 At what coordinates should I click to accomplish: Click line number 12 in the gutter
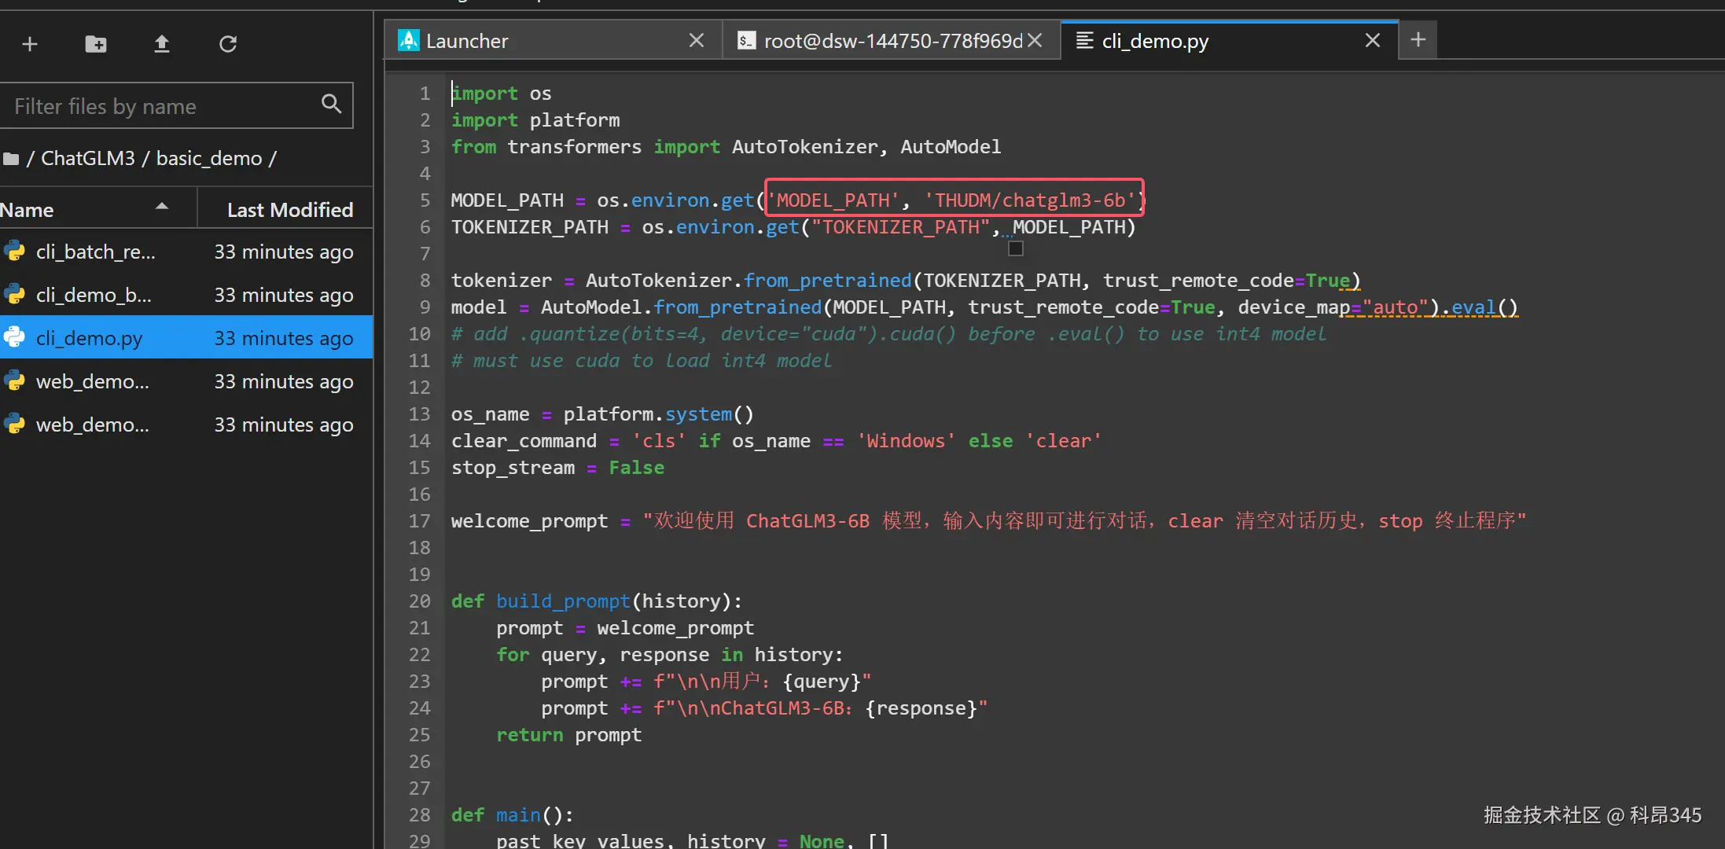[x=420, y=388]
